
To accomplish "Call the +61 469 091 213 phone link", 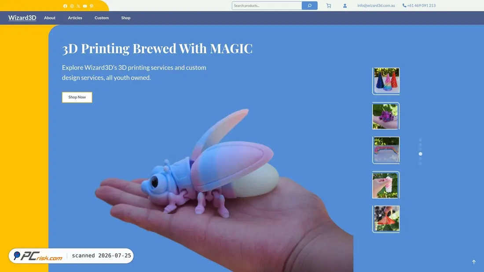I will tap(419, 6).
